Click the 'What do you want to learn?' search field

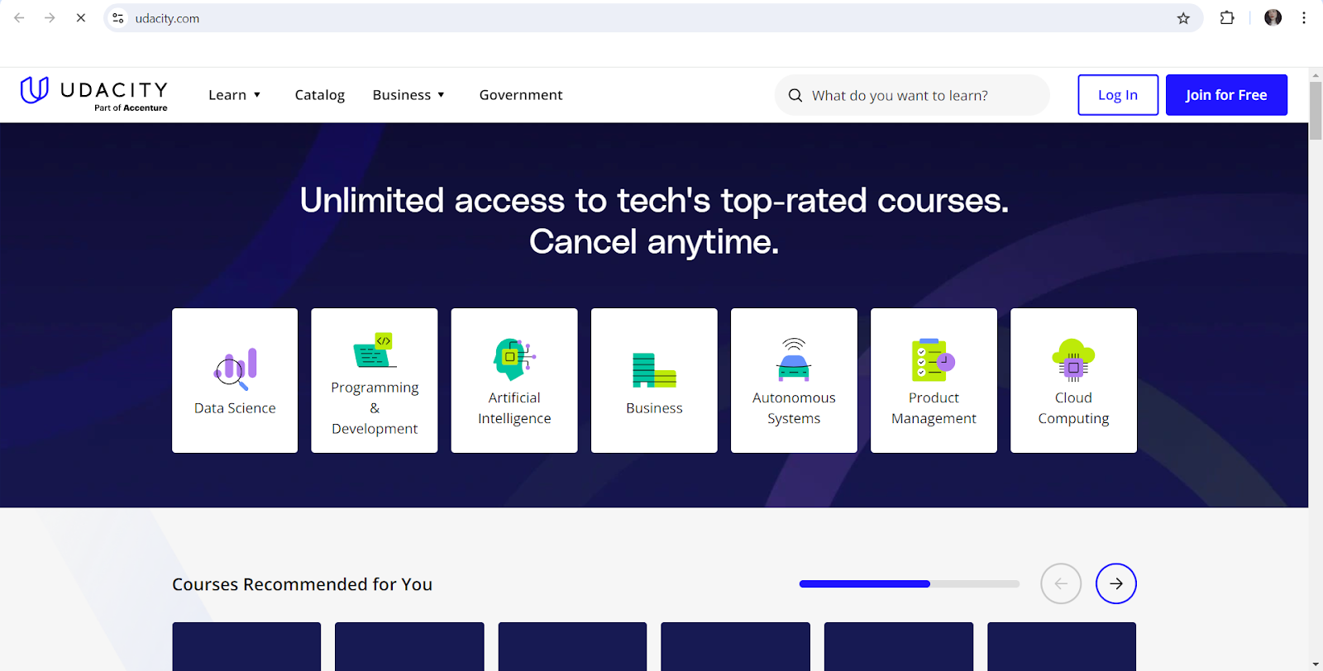click(x=912, y=95)
